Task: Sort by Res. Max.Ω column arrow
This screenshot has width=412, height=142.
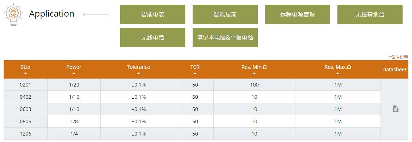Action: coord(338,74)
